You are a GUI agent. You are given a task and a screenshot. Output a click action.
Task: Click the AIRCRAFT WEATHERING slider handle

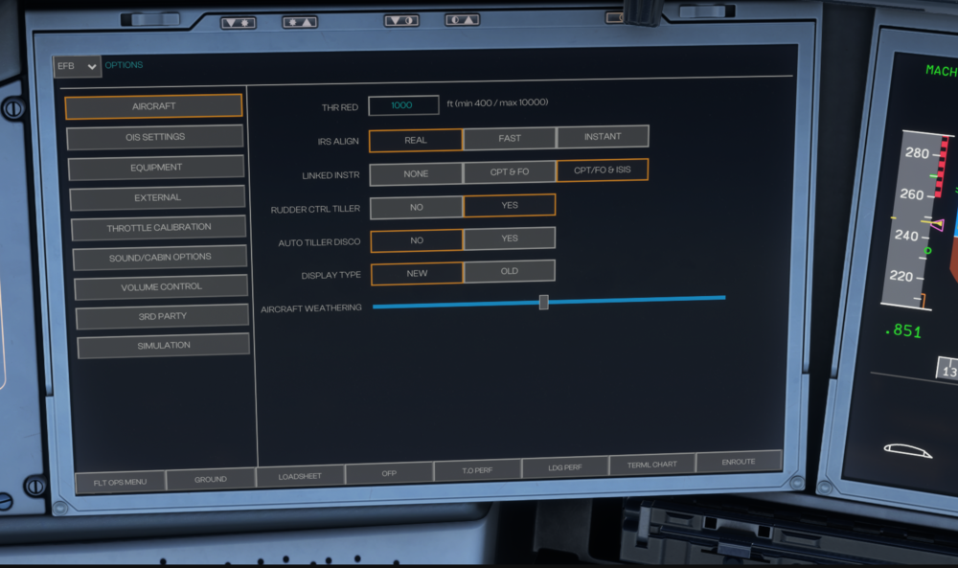543,303
